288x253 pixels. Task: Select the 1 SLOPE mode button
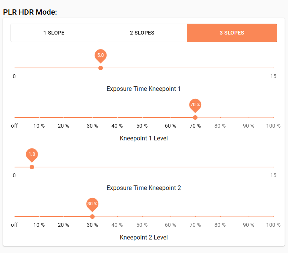coord(54,33)
